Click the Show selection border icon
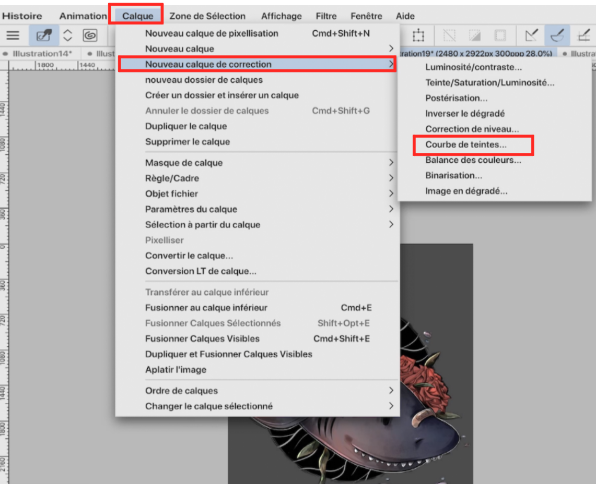 pos(500,35)
